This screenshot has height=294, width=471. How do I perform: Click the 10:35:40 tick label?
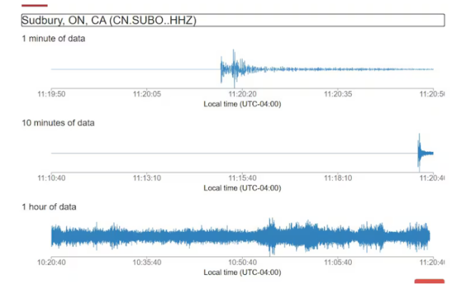(147, 262)
